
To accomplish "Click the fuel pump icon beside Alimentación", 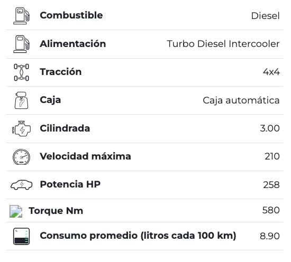I will coord(21,44).
